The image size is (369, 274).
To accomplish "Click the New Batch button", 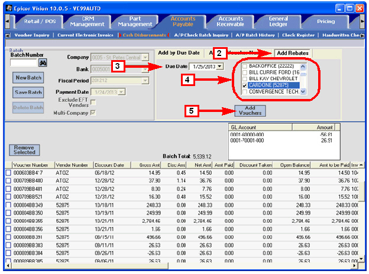I will (x=28, y=78).
